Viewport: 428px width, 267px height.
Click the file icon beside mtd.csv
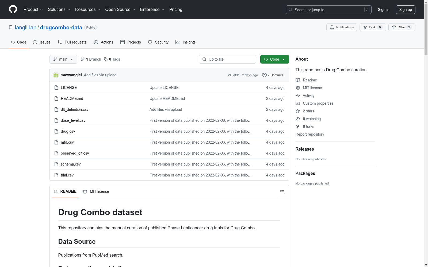[x=56, y=142]
